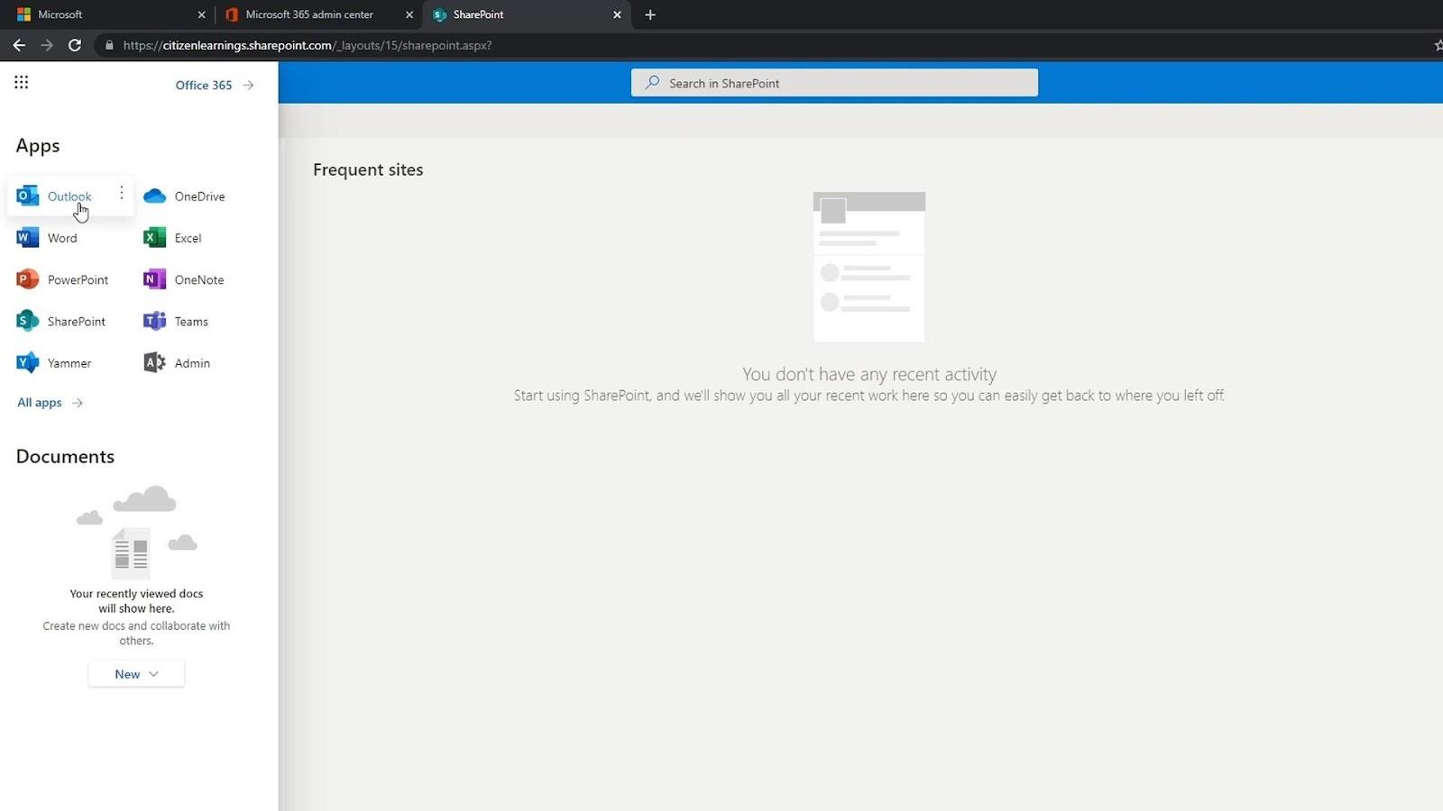Open the Office 365 link
This screenshot has width=1443, height=811.
[x=204, y=85]
